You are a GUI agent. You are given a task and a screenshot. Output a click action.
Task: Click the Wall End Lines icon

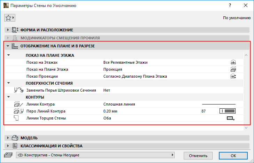click(230, 118)
